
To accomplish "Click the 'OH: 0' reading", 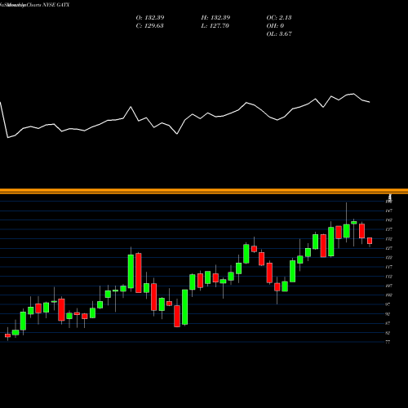I will 275,26.
